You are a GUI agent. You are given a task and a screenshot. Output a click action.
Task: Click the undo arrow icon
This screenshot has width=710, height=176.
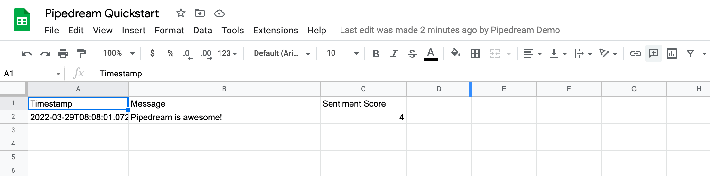tap(27, 53)
